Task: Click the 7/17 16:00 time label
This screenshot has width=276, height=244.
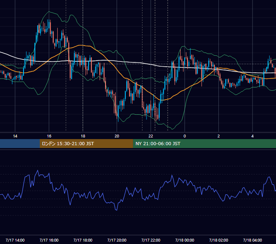Action: click(x=49, y=240)
